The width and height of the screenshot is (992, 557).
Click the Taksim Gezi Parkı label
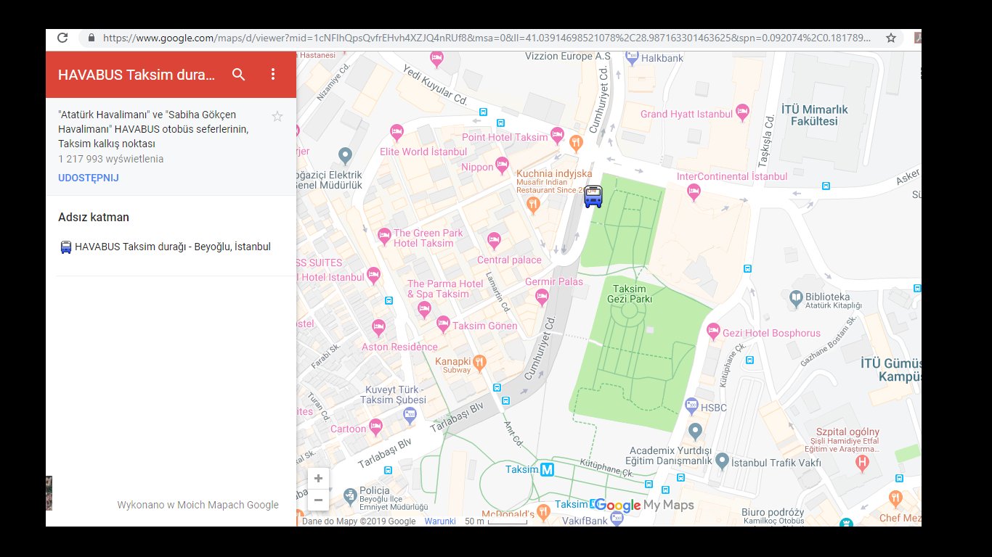630,294
